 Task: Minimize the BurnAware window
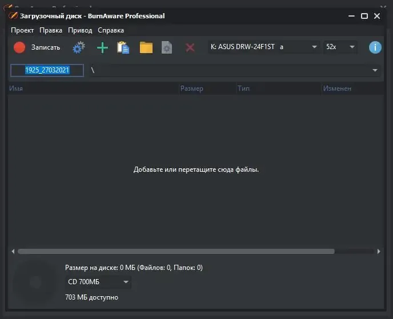click(x=351, y=16)
